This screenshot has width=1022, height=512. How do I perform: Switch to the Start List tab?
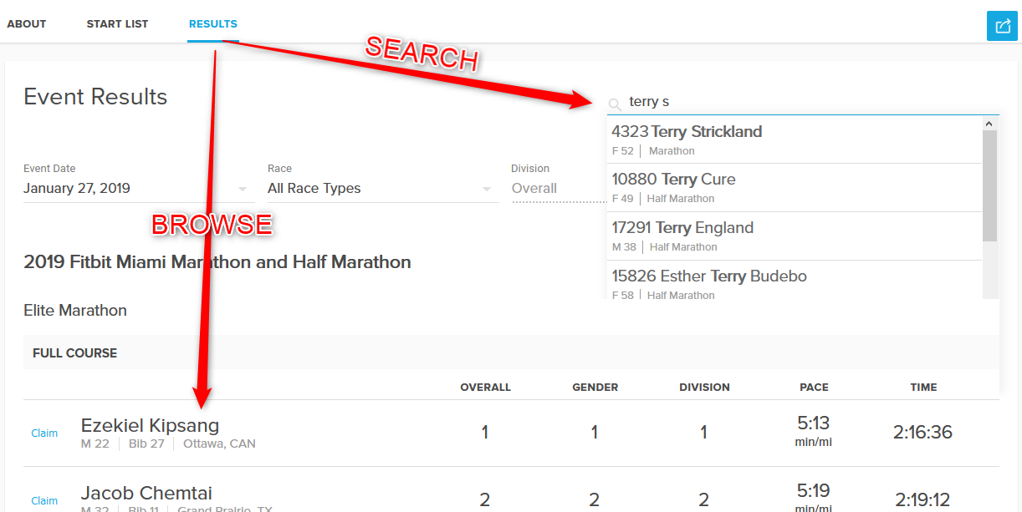pos(117,23)
